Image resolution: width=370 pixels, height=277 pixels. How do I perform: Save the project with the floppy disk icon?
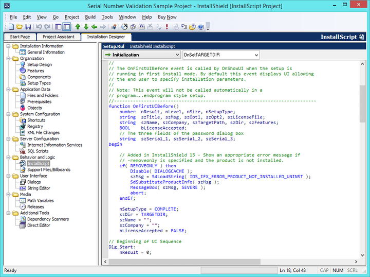pos(28,27)
